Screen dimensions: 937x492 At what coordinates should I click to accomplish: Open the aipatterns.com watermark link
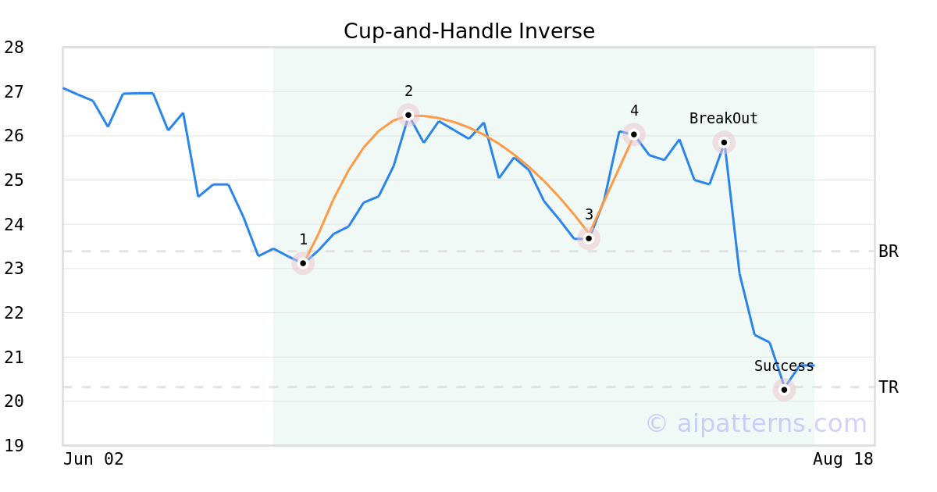tap(756, 423)
